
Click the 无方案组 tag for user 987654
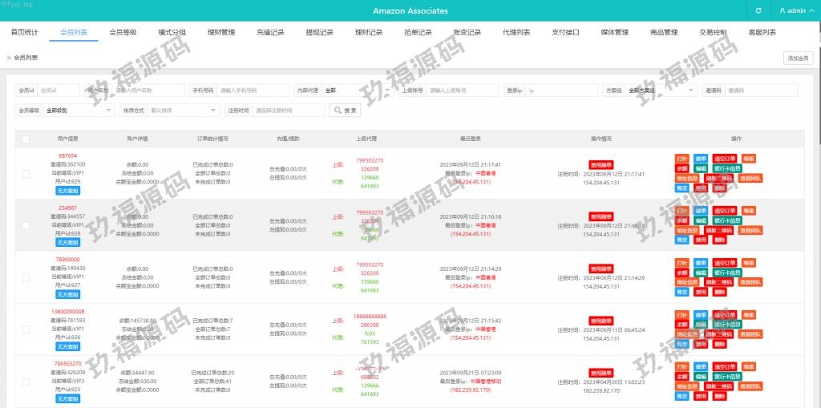pyautogui.click(x=67, y=190)
